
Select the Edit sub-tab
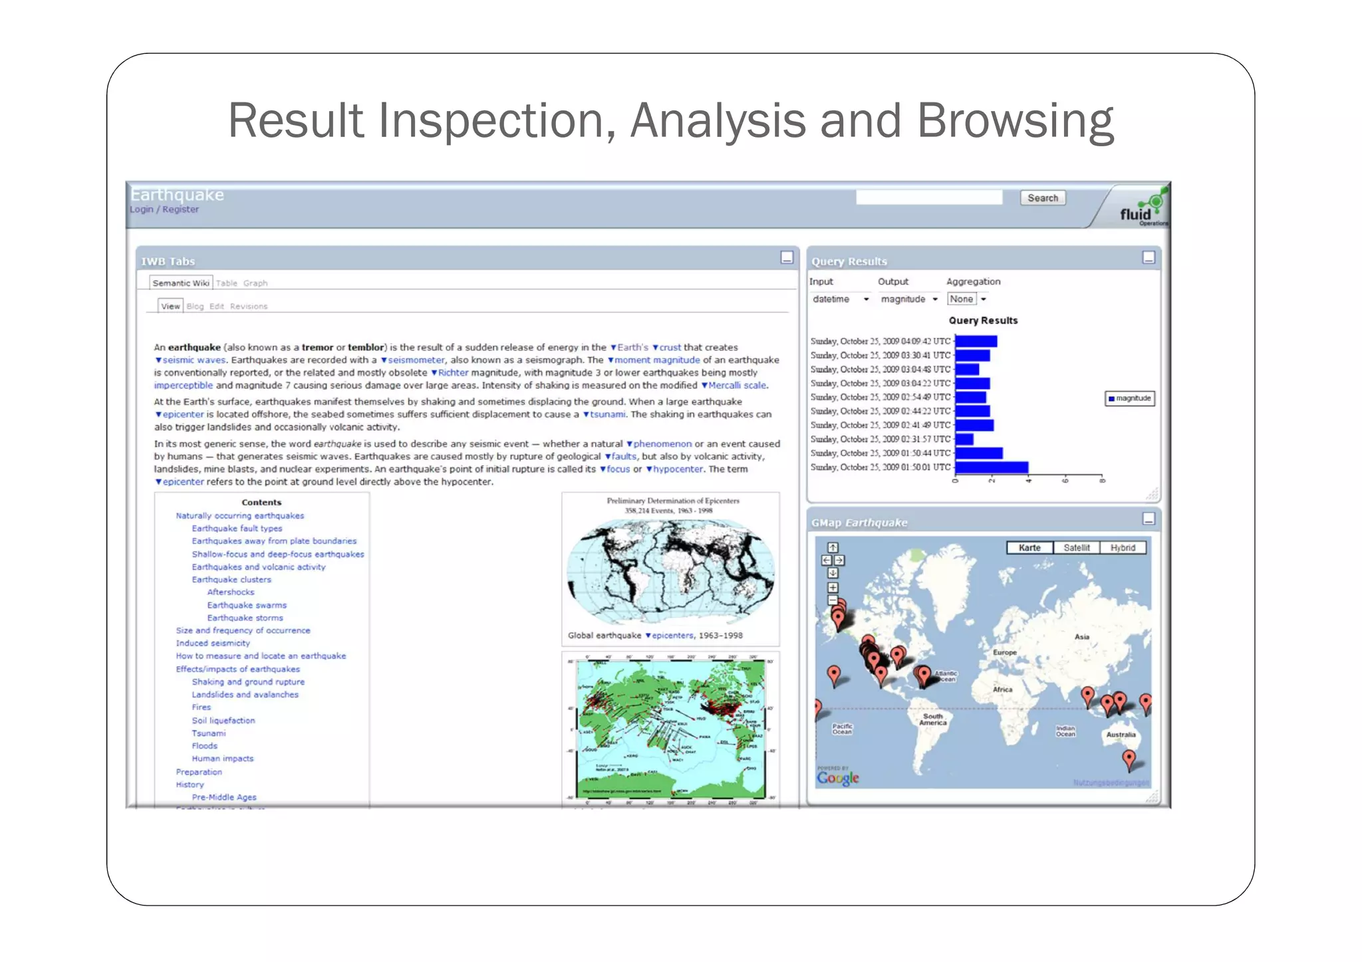click(x=217, y=306)
